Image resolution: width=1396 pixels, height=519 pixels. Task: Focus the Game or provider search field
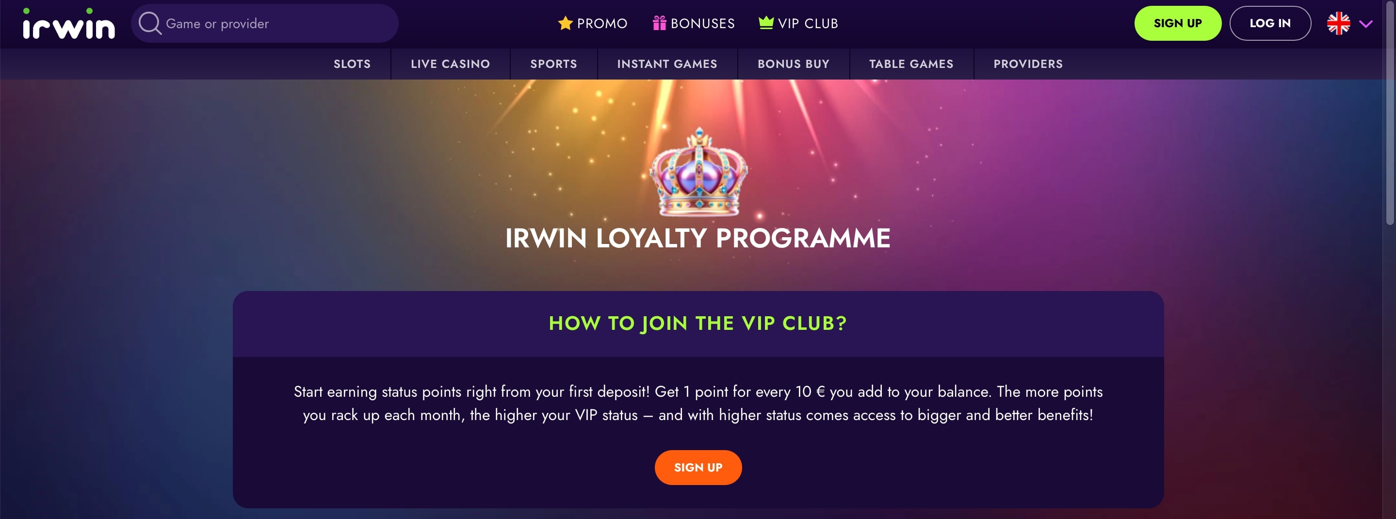tap(264, 23)
